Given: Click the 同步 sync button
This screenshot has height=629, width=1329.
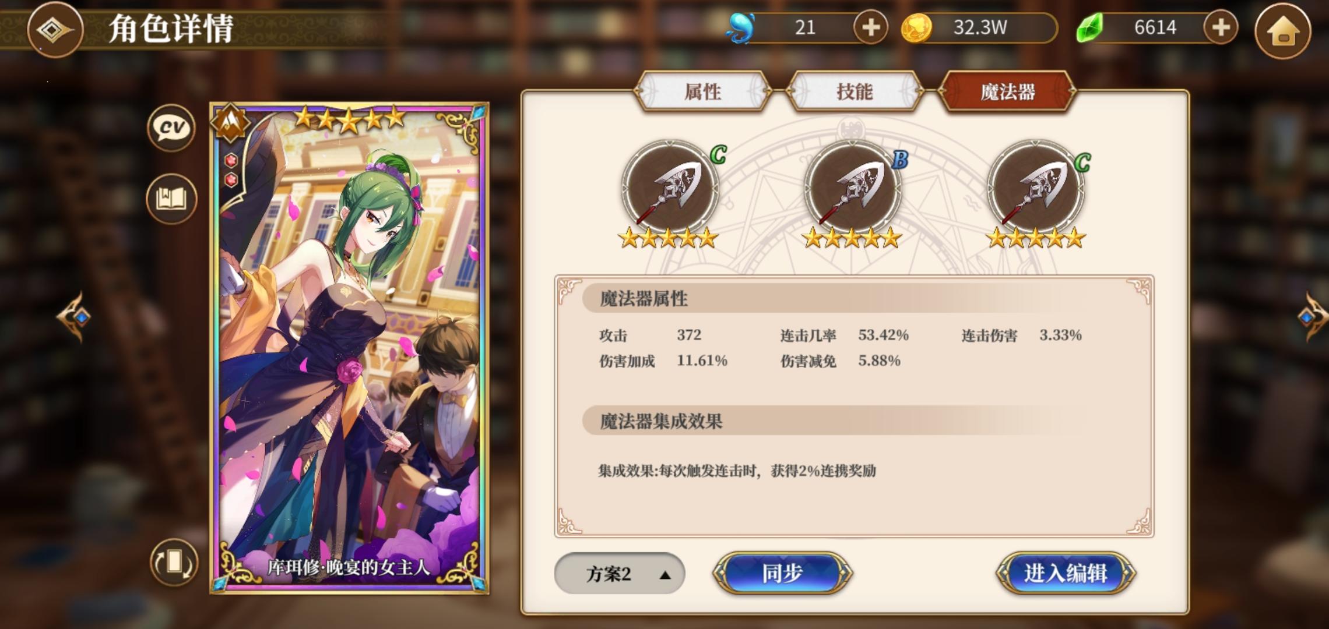Looking at the screenshot, I should [x=782, y=574].
